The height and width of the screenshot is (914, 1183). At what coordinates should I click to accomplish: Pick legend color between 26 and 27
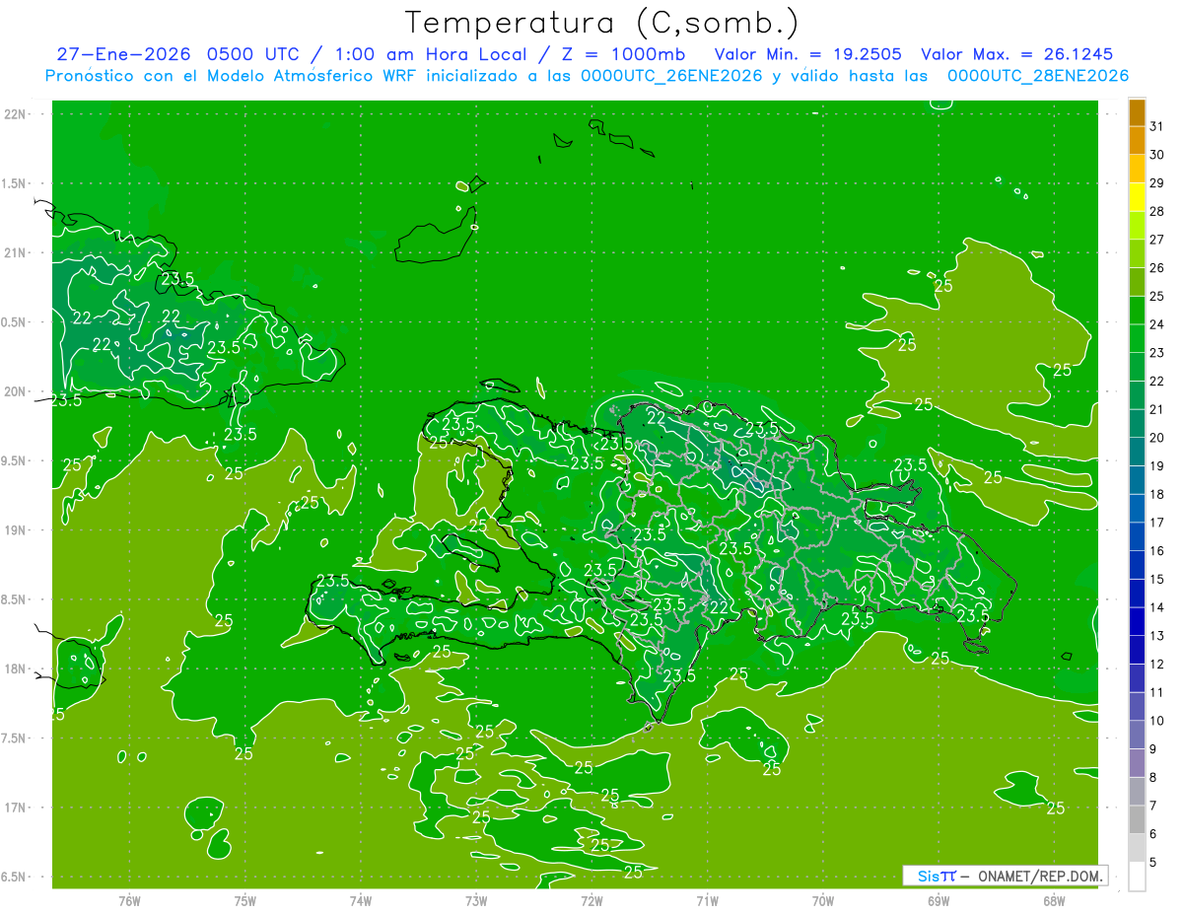(1137, 253)
